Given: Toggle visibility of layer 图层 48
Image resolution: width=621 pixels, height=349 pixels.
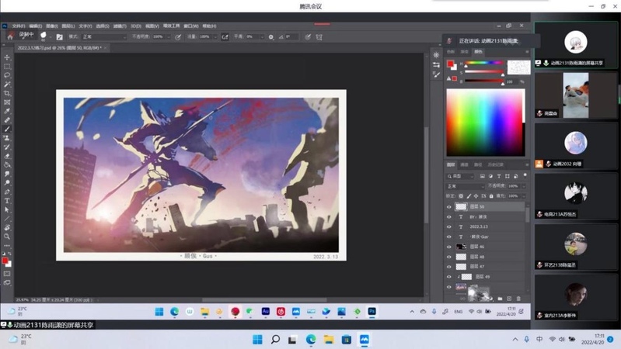Looking at the screenshot, I should (x=448, y=257).
